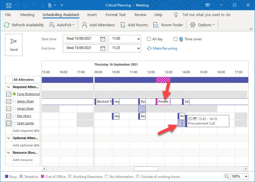The width and height of the screenshot is (255, 182).
Task: Expand the start time 11:00 dropdown
Action: pyautogui.click(x=138, y=39)
